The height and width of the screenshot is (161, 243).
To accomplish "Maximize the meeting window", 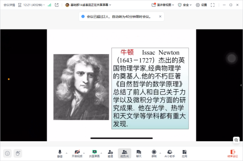I will click(x=231, y=5).
